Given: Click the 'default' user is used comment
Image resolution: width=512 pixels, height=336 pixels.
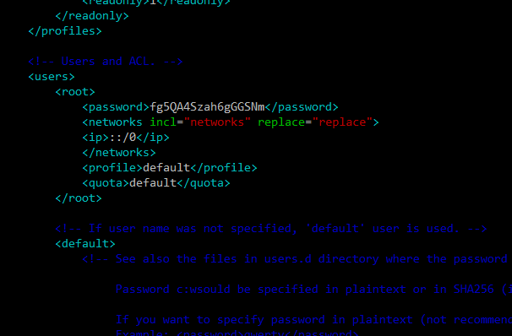Looking at the screenshot, I should click(271, 228).
